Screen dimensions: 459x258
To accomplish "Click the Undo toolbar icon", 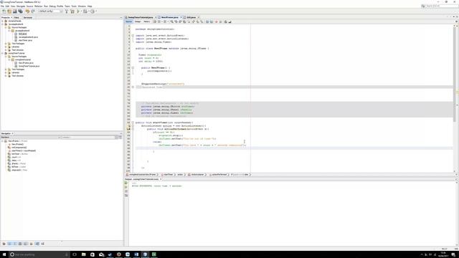I will (x=27, y=11).
